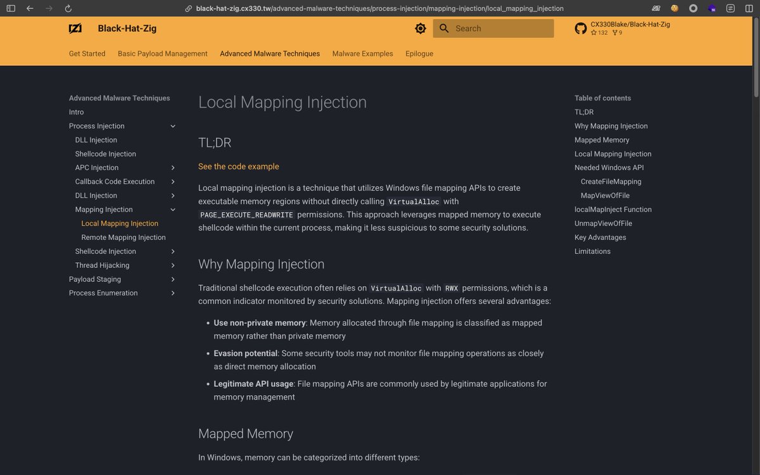Expand the Shellcode Injection chevron
The image size is (760, 475).
click(x=173, y=251)
